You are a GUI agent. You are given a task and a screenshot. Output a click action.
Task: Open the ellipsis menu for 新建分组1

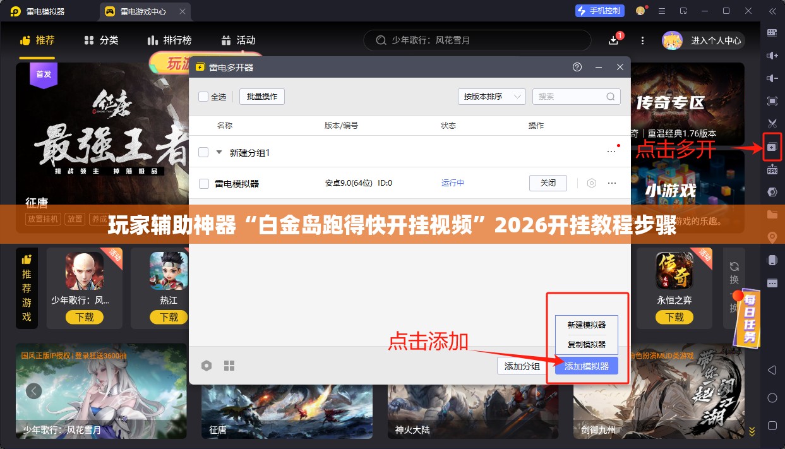611,152
